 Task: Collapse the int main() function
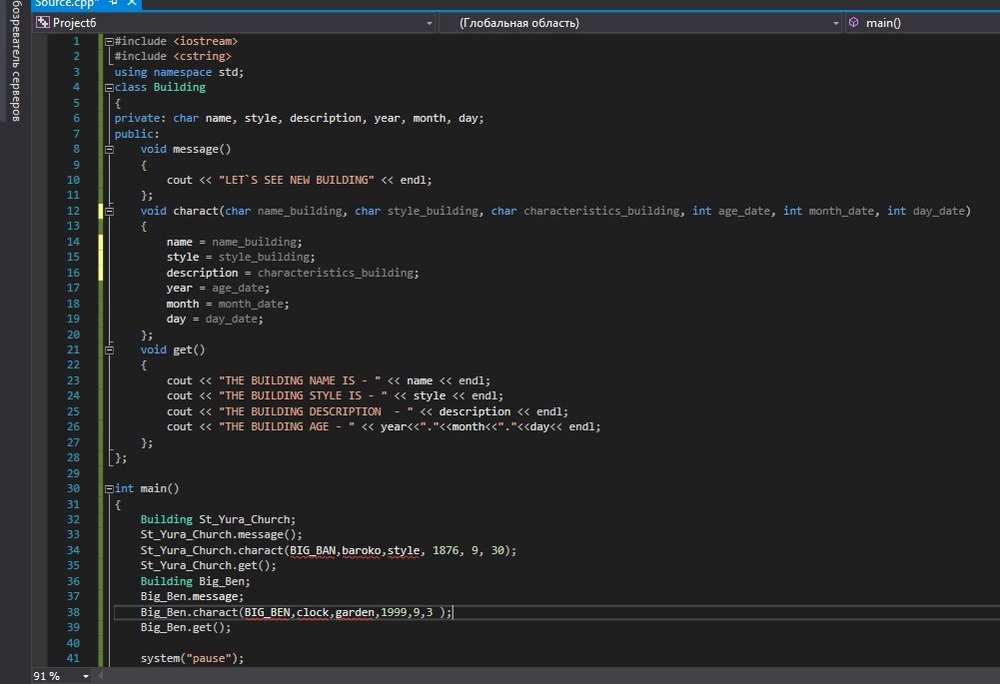coord(109,489)
